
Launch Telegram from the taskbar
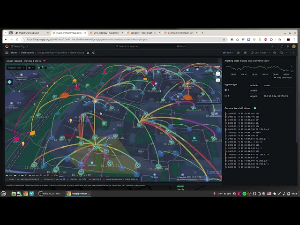31,194
